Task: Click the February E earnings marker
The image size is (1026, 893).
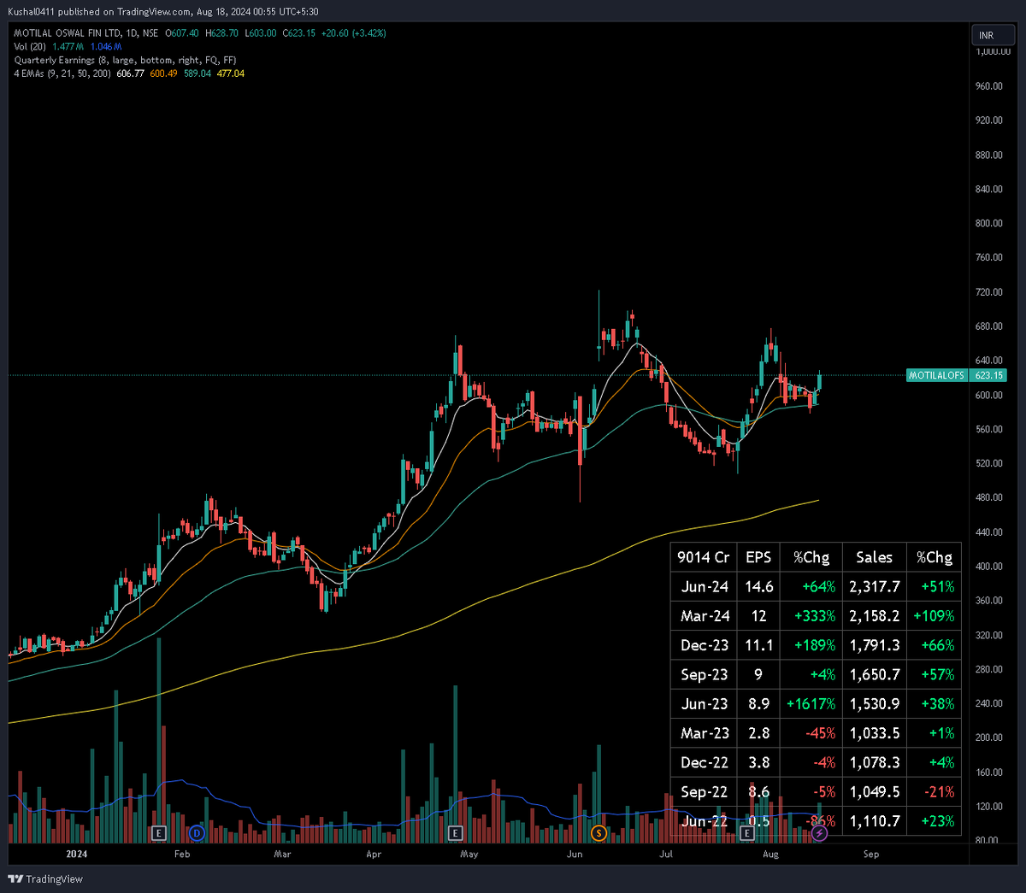Action: [x=159, y=831]
